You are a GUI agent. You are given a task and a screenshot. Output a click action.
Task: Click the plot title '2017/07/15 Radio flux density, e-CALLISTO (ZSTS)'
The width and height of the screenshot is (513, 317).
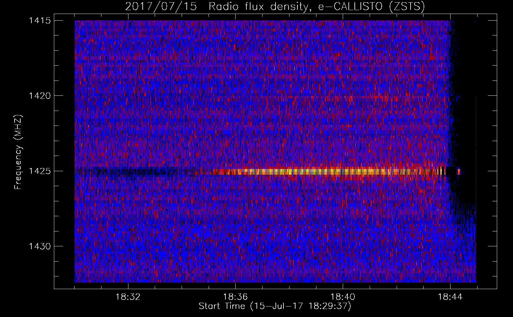click(x=275, y=7)
